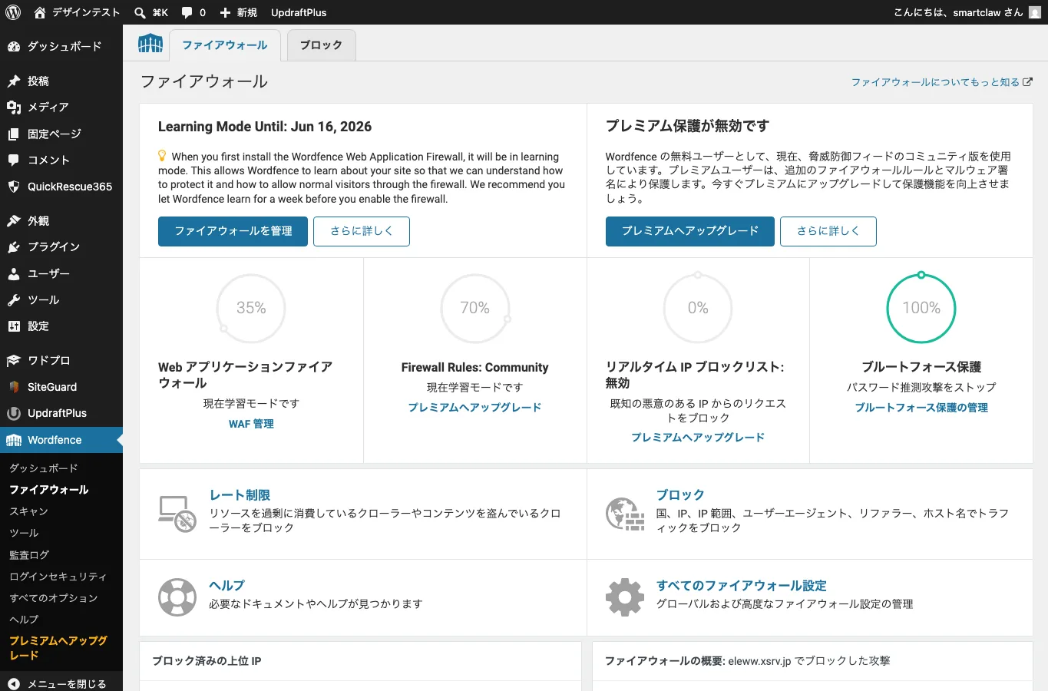This screenshot has height=691, width=1048.
Task: Click the gear icon for すべてのファイアウォール設定
Action: coord(625,597)
